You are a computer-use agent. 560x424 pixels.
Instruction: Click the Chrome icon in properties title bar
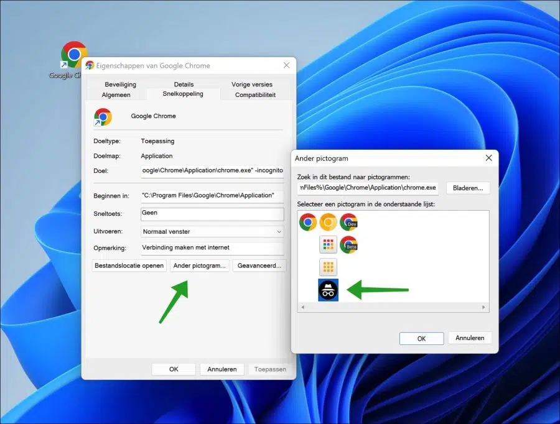(x=90, y=65)
